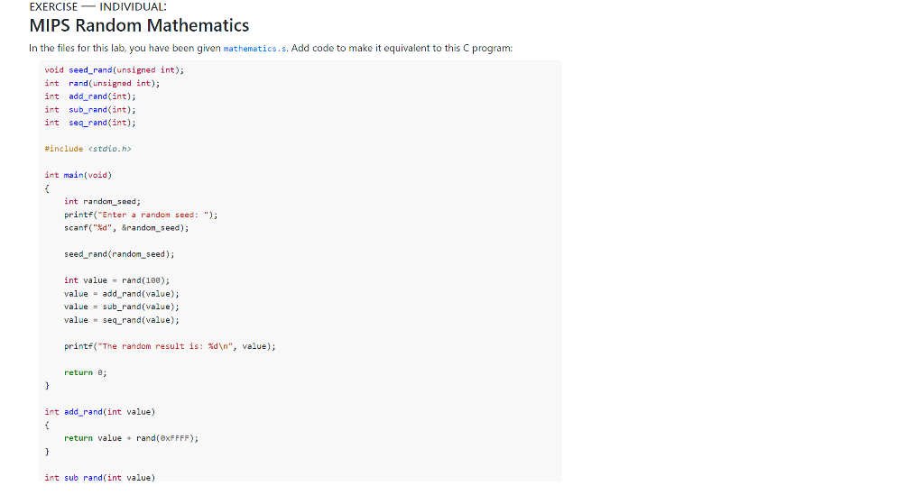Click the seq_rand(int) prototype line

[x=90, y=123]
